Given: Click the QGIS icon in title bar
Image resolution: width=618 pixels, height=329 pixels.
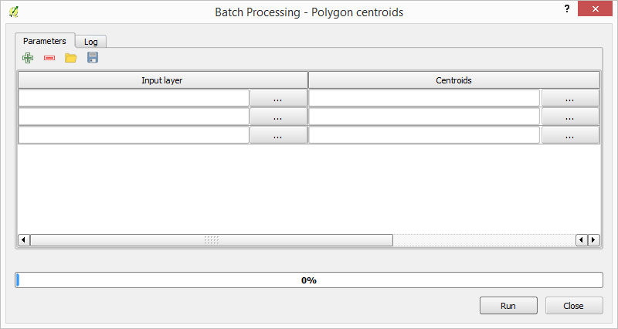Looking at the screenshot, I should coord(14,12).
